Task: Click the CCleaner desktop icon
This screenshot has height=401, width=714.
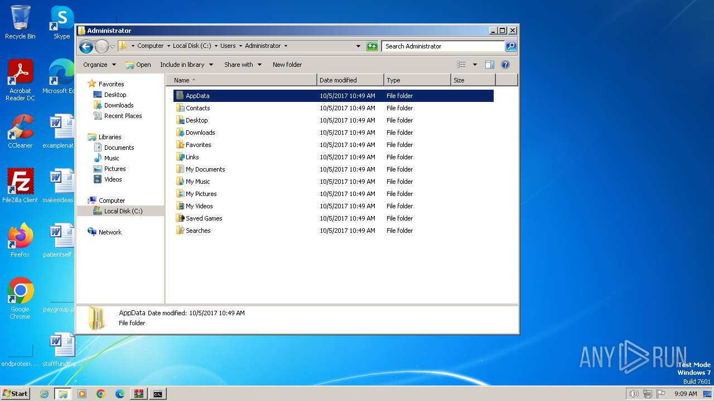Action: 20,131
